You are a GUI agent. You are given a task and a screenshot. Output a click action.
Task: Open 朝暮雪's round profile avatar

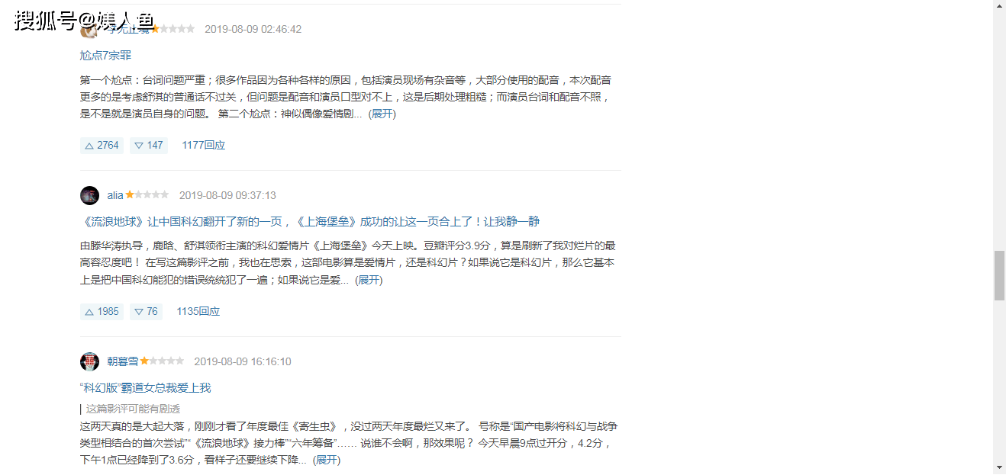(x=89, y=361)
